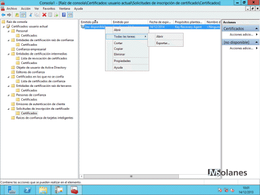This screenshot has width=260, height=195.
Task: Sort by the Fecha de expir... column header
Action: tap(161, 22)
